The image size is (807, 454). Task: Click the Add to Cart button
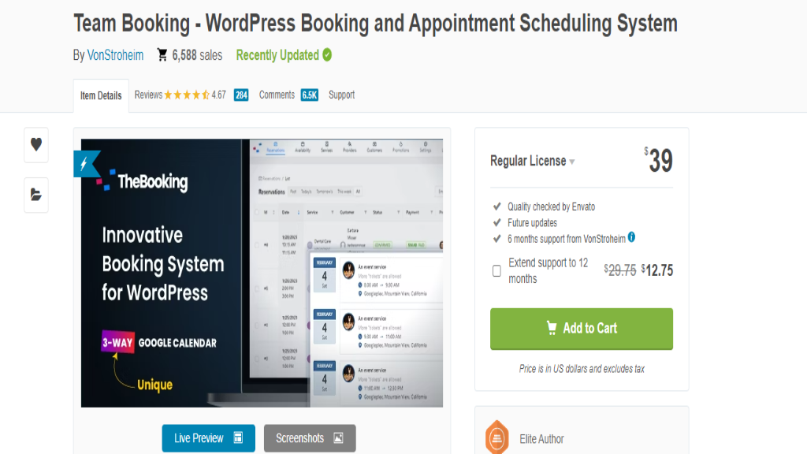click(x=582, y=329)
